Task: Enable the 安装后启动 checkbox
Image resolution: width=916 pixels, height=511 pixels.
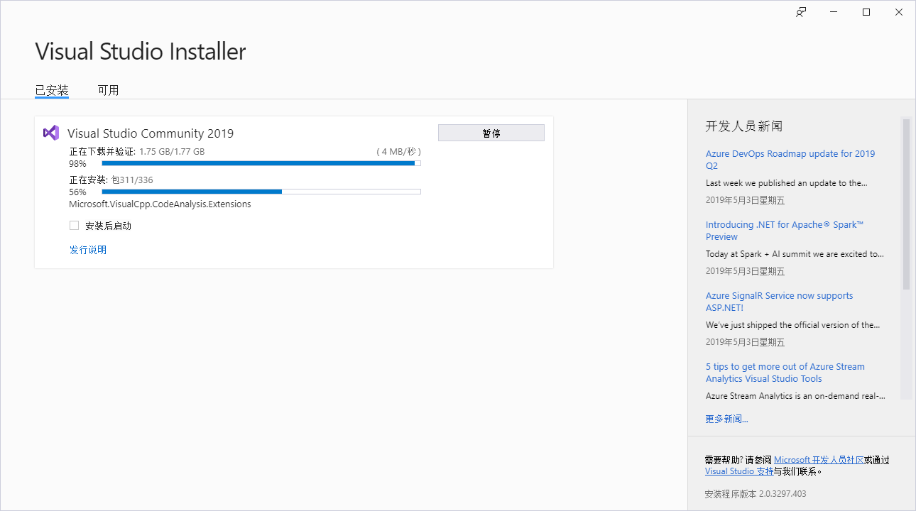Action: [75, 226]
